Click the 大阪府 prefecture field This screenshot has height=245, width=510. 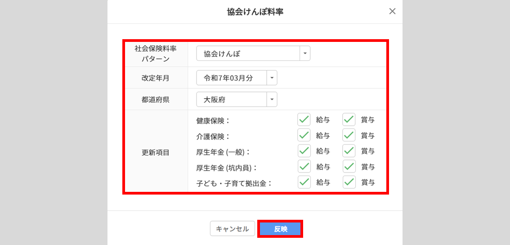pyautogui.click(x=232, y=100)
